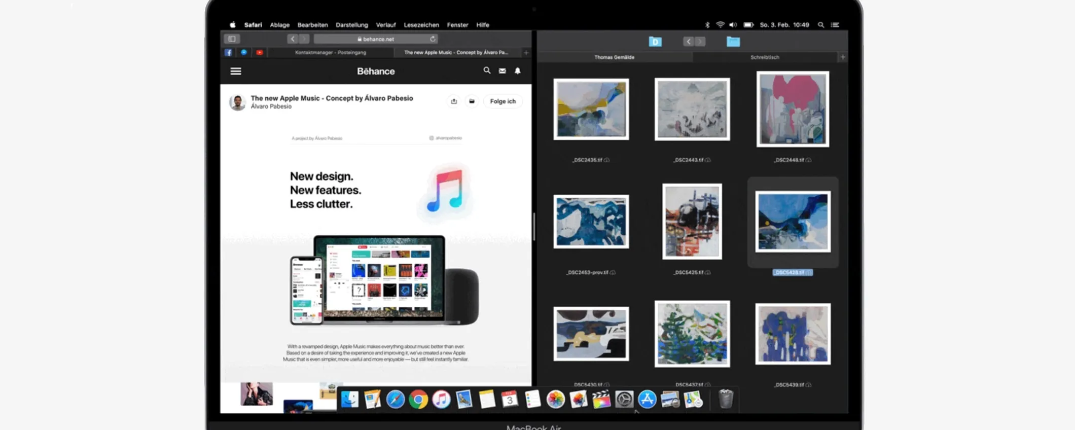Click the blue D icon in Finder toolbar
The image size is (1075, 430).
coord(655,42)
